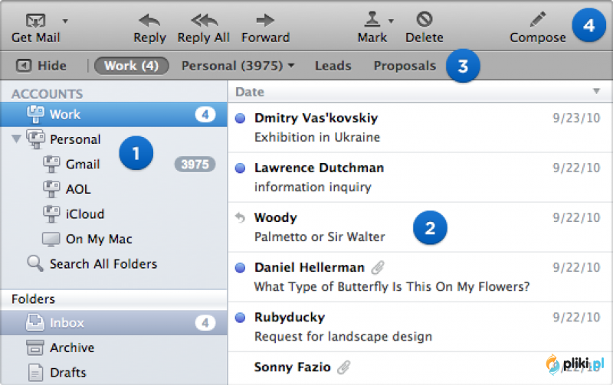Click the Reply All double-arrow icon

(204, 21)
